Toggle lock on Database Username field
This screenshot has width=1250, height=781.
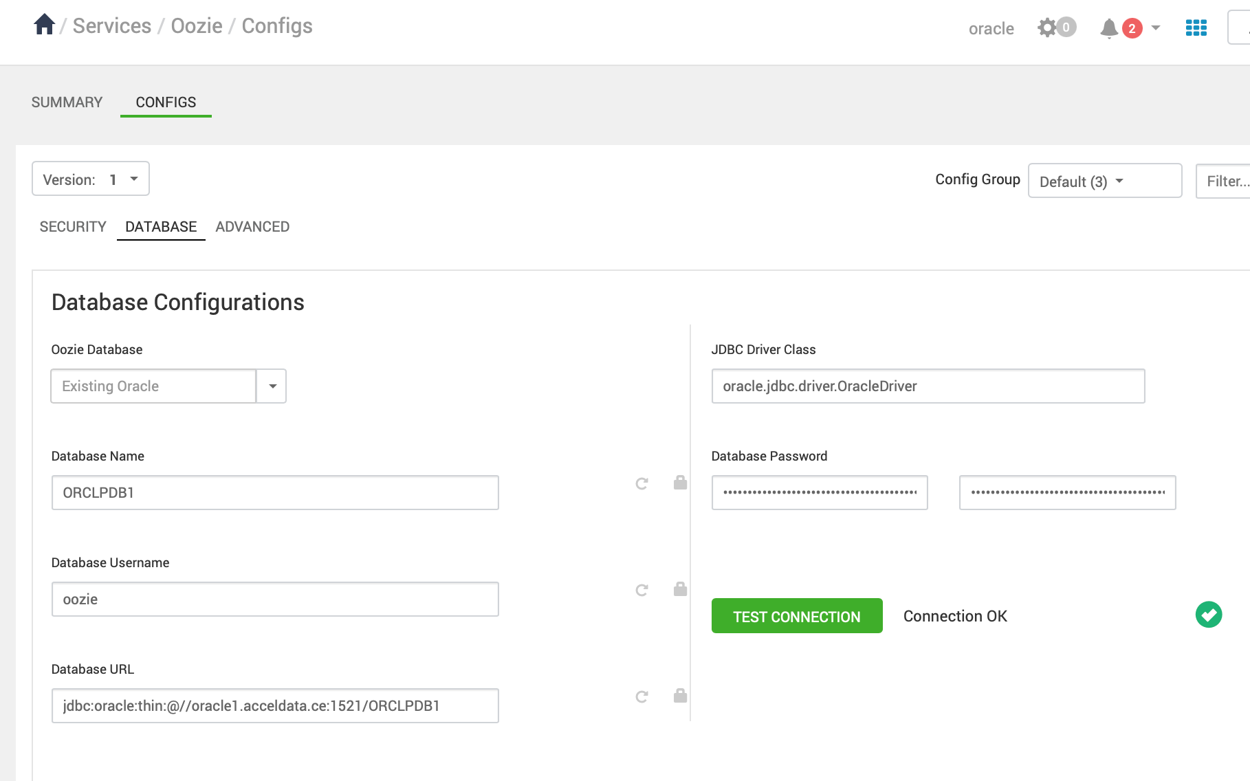680,589
